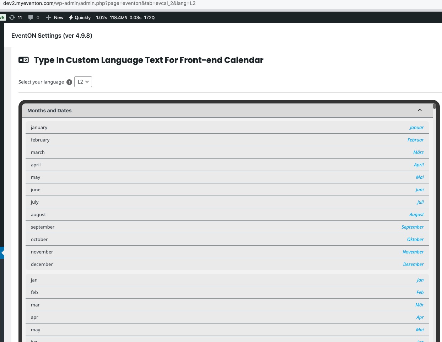Edit the März translation value

pos(418,152)
